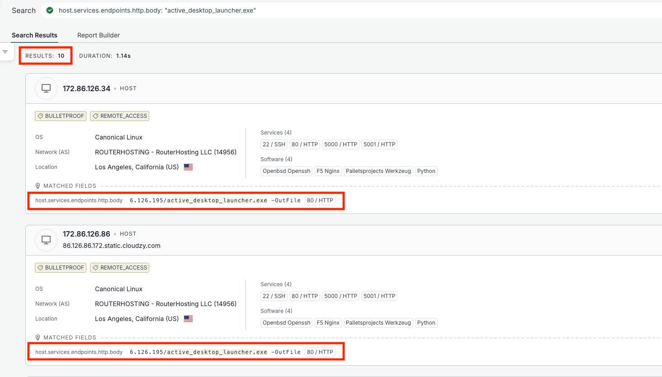Click 86.126.86.172.static.cloudzy.com hostname

(112, 246)
